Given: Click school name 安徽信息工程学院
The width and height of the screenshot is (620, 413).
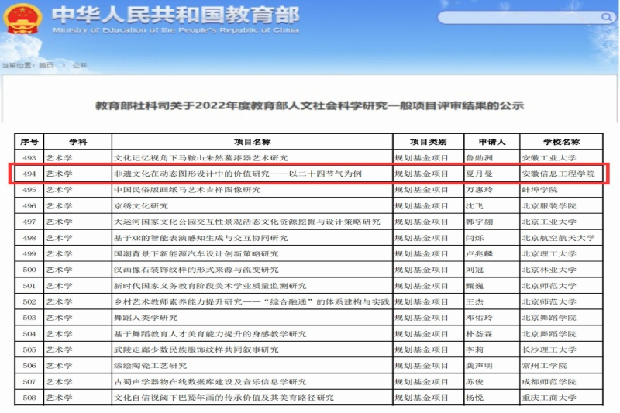Looking at the screenshot, I should pyautogui.click(x=558, y=174).
